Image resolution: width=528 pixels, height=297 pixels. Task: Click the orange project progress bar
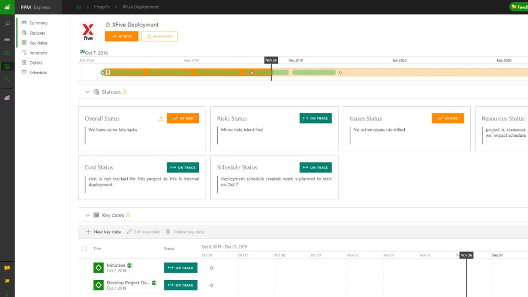(187, 73)
